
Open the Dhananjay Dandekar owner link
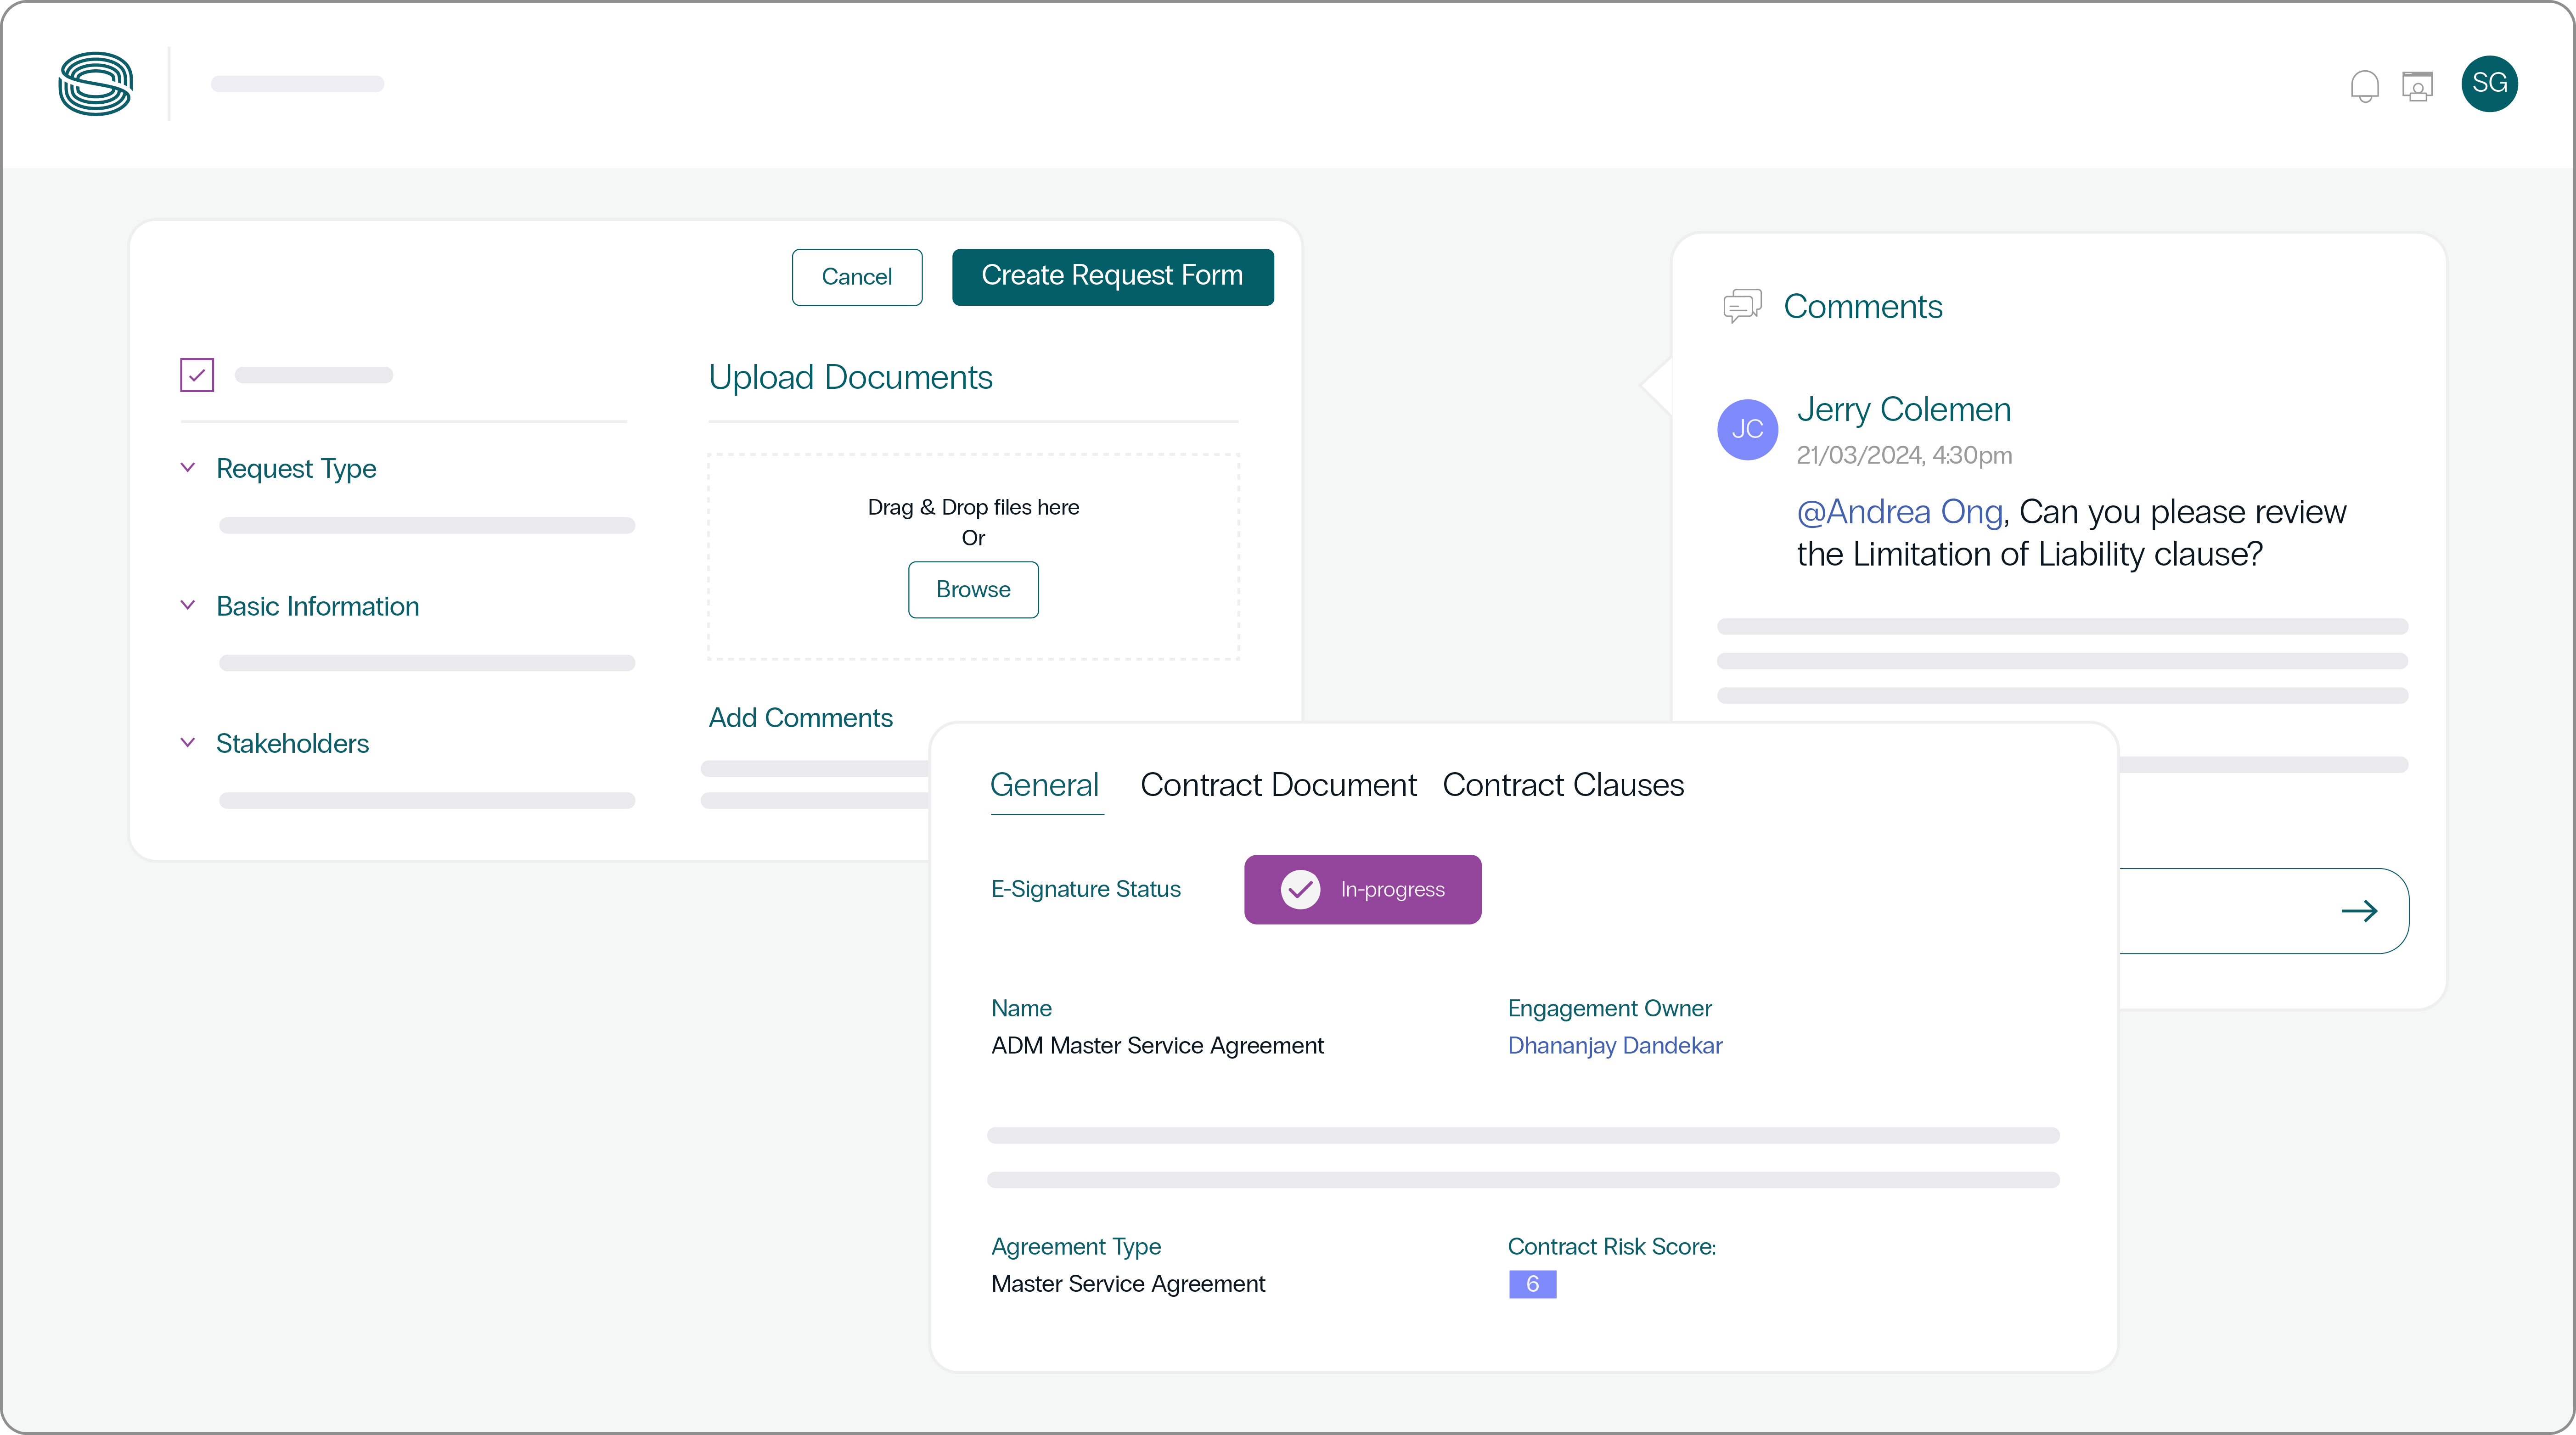1615,1046
